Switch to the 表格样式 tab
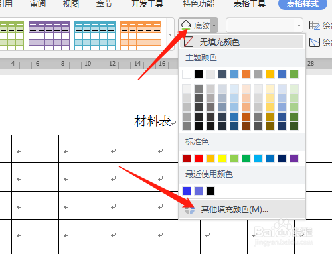 pyautogui.click(x=303, y=4)
